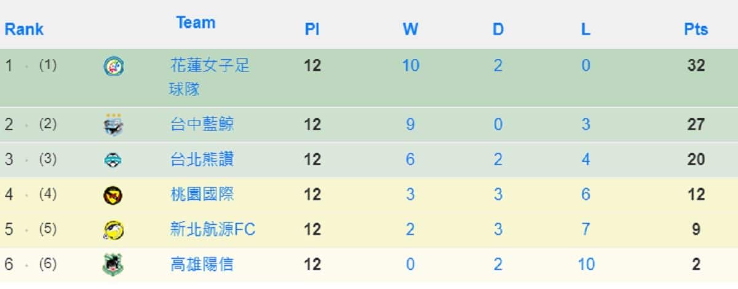Image resolution: width=738 pixels, height=289 pixels.
Task: Sort by the Pts points column header
Action: 696,29
